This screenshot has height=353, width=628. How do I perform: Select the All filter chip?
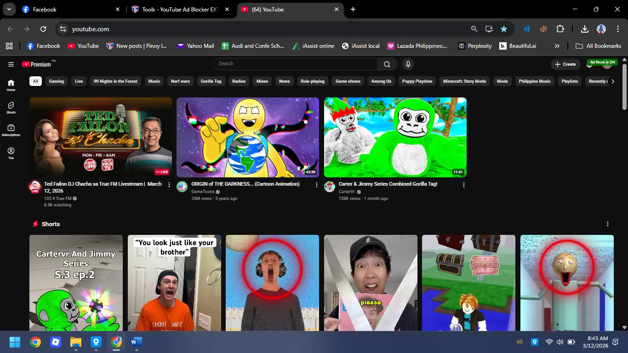pos(35,81)
